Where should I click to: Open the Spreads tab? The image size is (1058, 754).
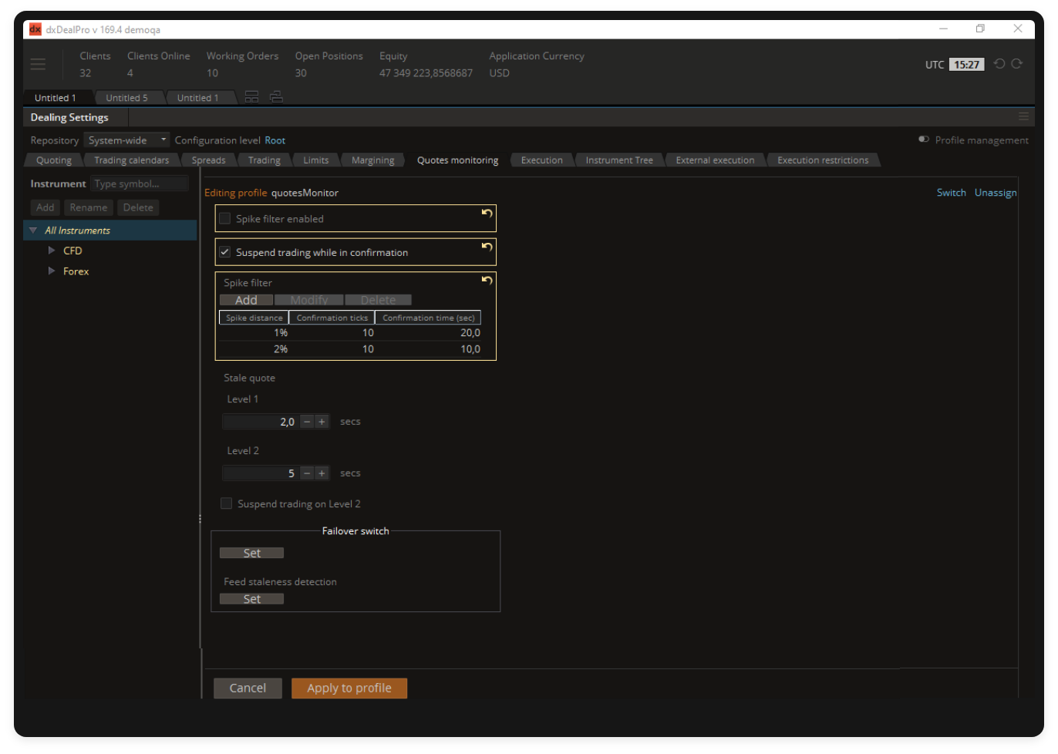click(x=208, y=160)
